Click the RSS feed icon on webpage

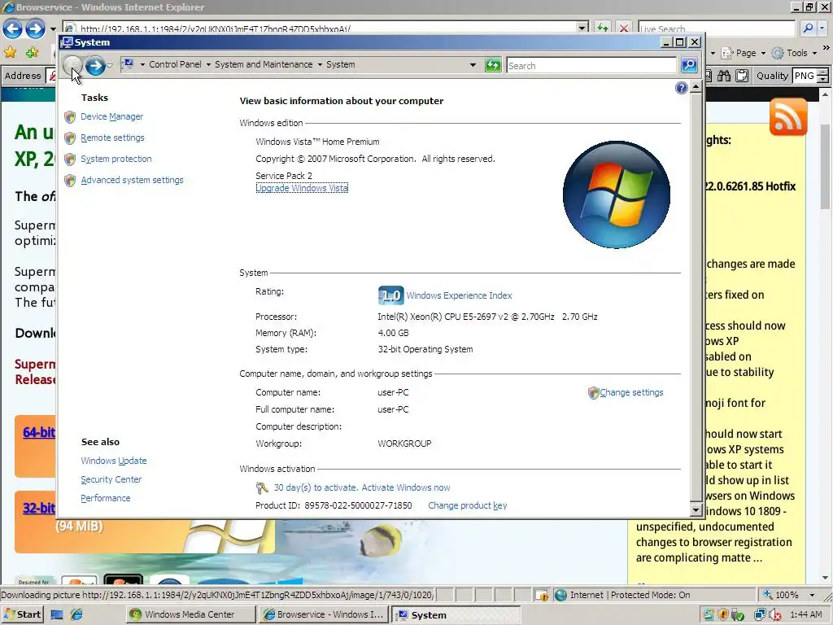tap(787, 117)
